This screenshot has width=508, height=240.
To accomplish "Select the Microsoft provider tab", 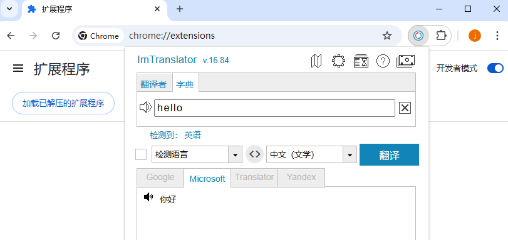I will pyautogui.click(x=207, y=179).
